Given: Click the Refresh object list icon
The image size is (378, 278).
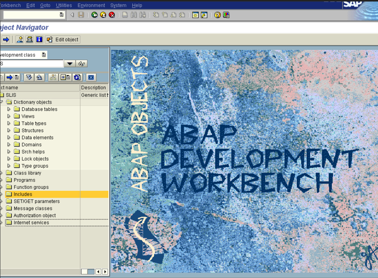Looking at the screenshot, I should pyautogui.click(x=77, y=77).
